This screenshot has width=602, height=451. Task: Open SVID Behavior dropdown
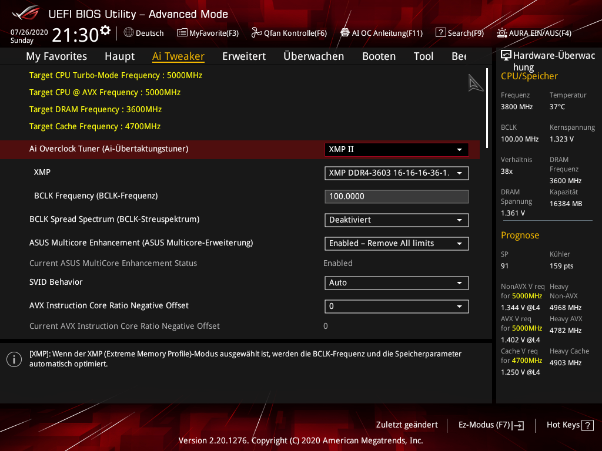coord(397,283)
